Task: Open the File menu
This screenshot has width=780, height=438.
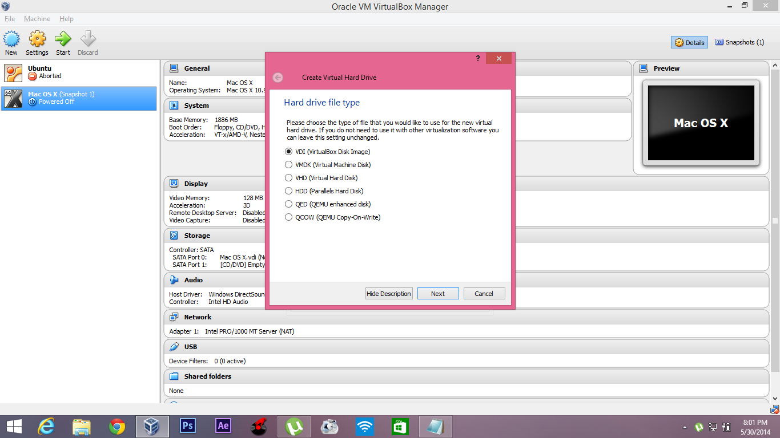Action: [x=10, y=19]
